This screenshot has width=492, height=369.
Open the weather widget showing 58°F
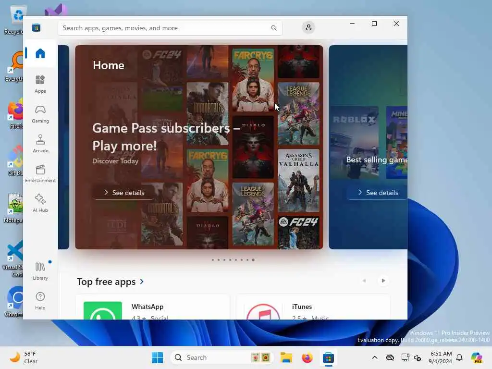[x=23, y=357]
